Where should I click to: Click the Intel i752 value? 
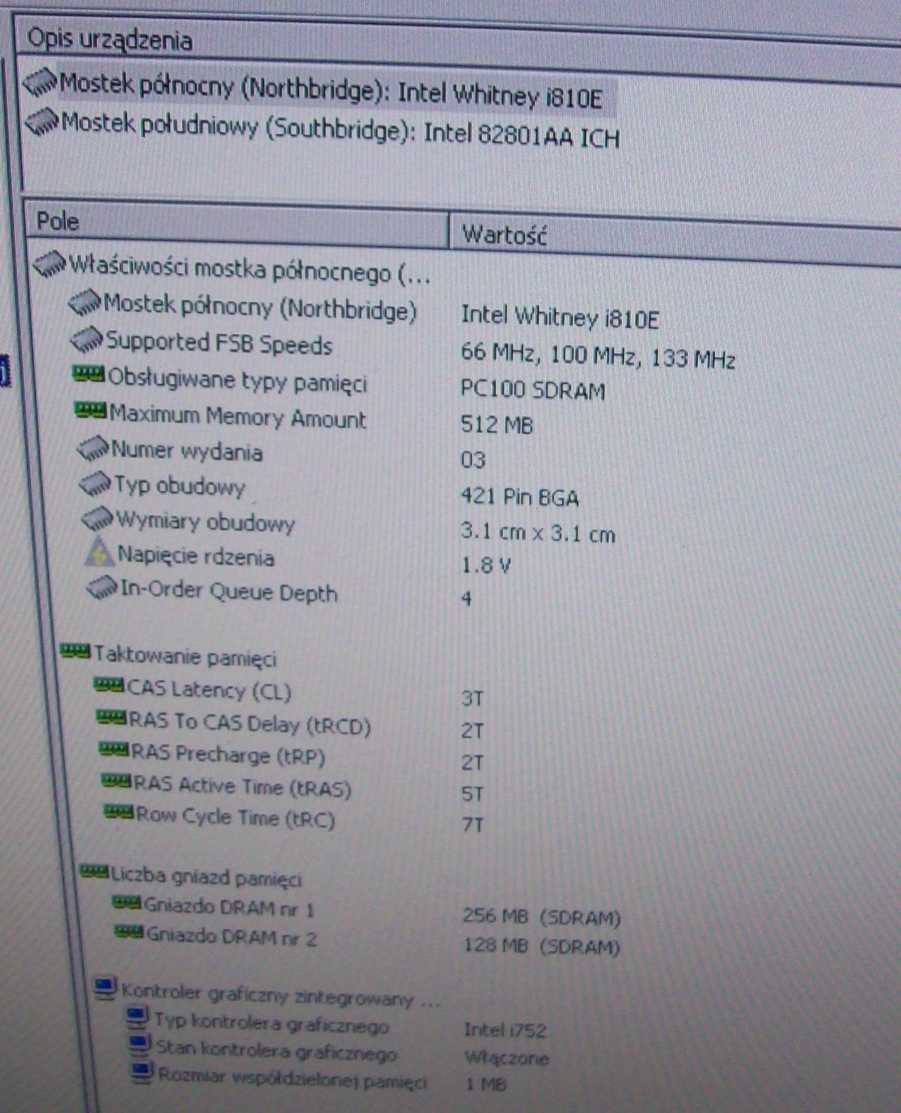tap(505, 1031)
